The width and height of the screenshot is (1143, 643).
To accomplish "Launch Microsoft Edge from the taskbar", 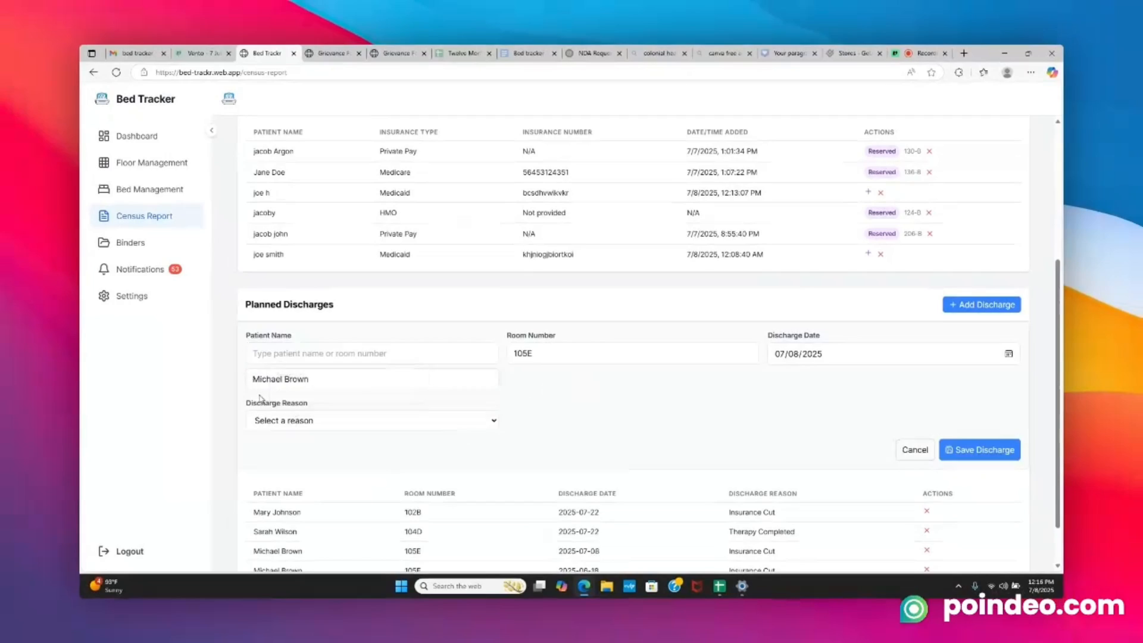I will pos(584,586).
